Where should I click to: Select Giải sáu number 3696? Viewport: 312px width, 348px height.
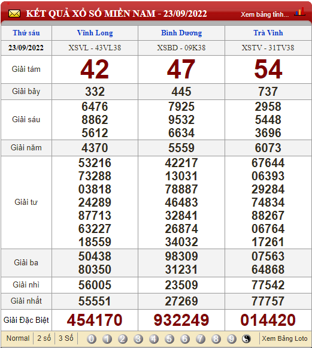point(268,133)
